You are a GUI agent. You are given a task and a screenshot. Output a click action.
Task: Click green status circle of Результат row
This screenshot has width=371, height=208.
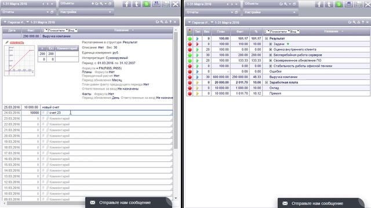(190, 39)
